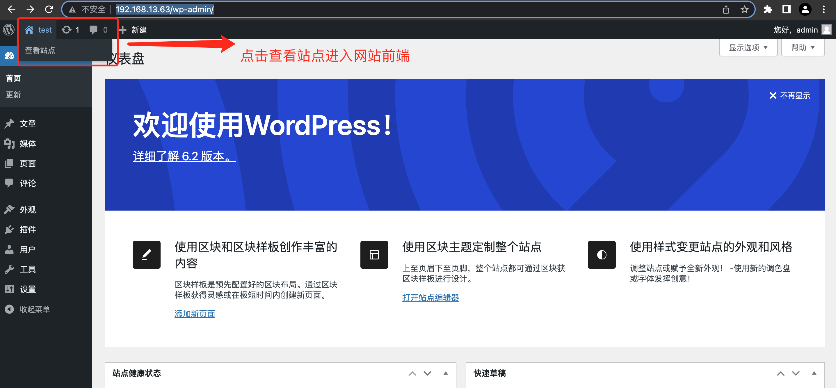Select 查看站点 from the site menu
The height and width of the screenshot is (388, 836).
point(40,50)
